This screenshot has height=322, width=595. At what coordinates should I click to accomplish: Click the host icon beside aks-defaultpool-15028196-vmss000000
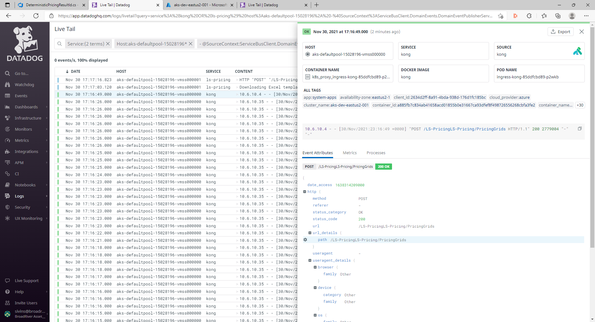tap(308, 54)
